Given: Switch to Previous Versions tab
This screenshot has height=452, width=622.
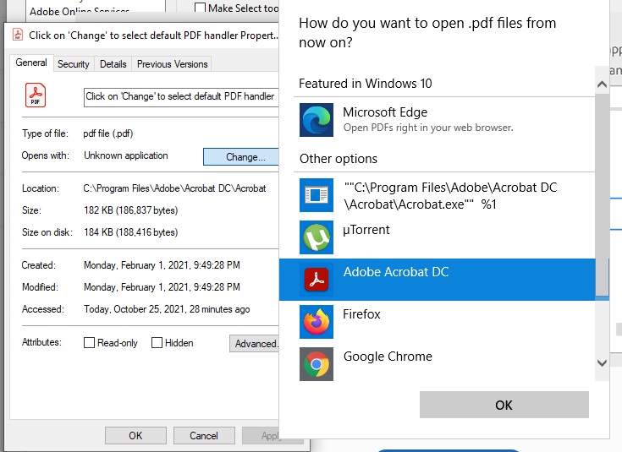Looking at the screenshot, I should click(x=172, y=64).
